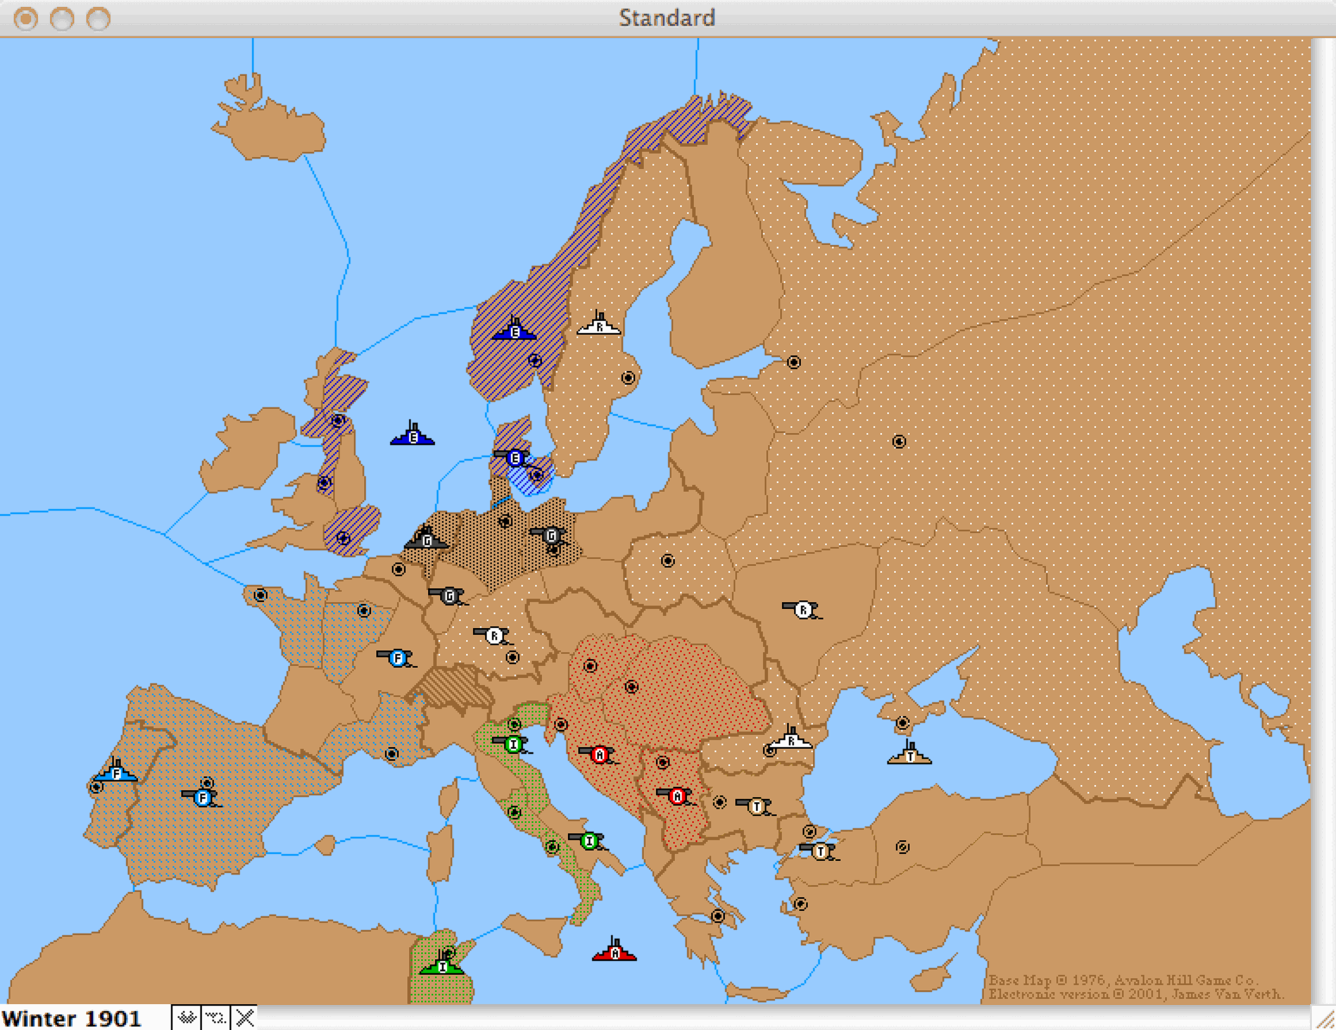Minimize the Standard window
Image resolution: width=1336 pixels, height=1030 pixels.
(x=62, y=18)
